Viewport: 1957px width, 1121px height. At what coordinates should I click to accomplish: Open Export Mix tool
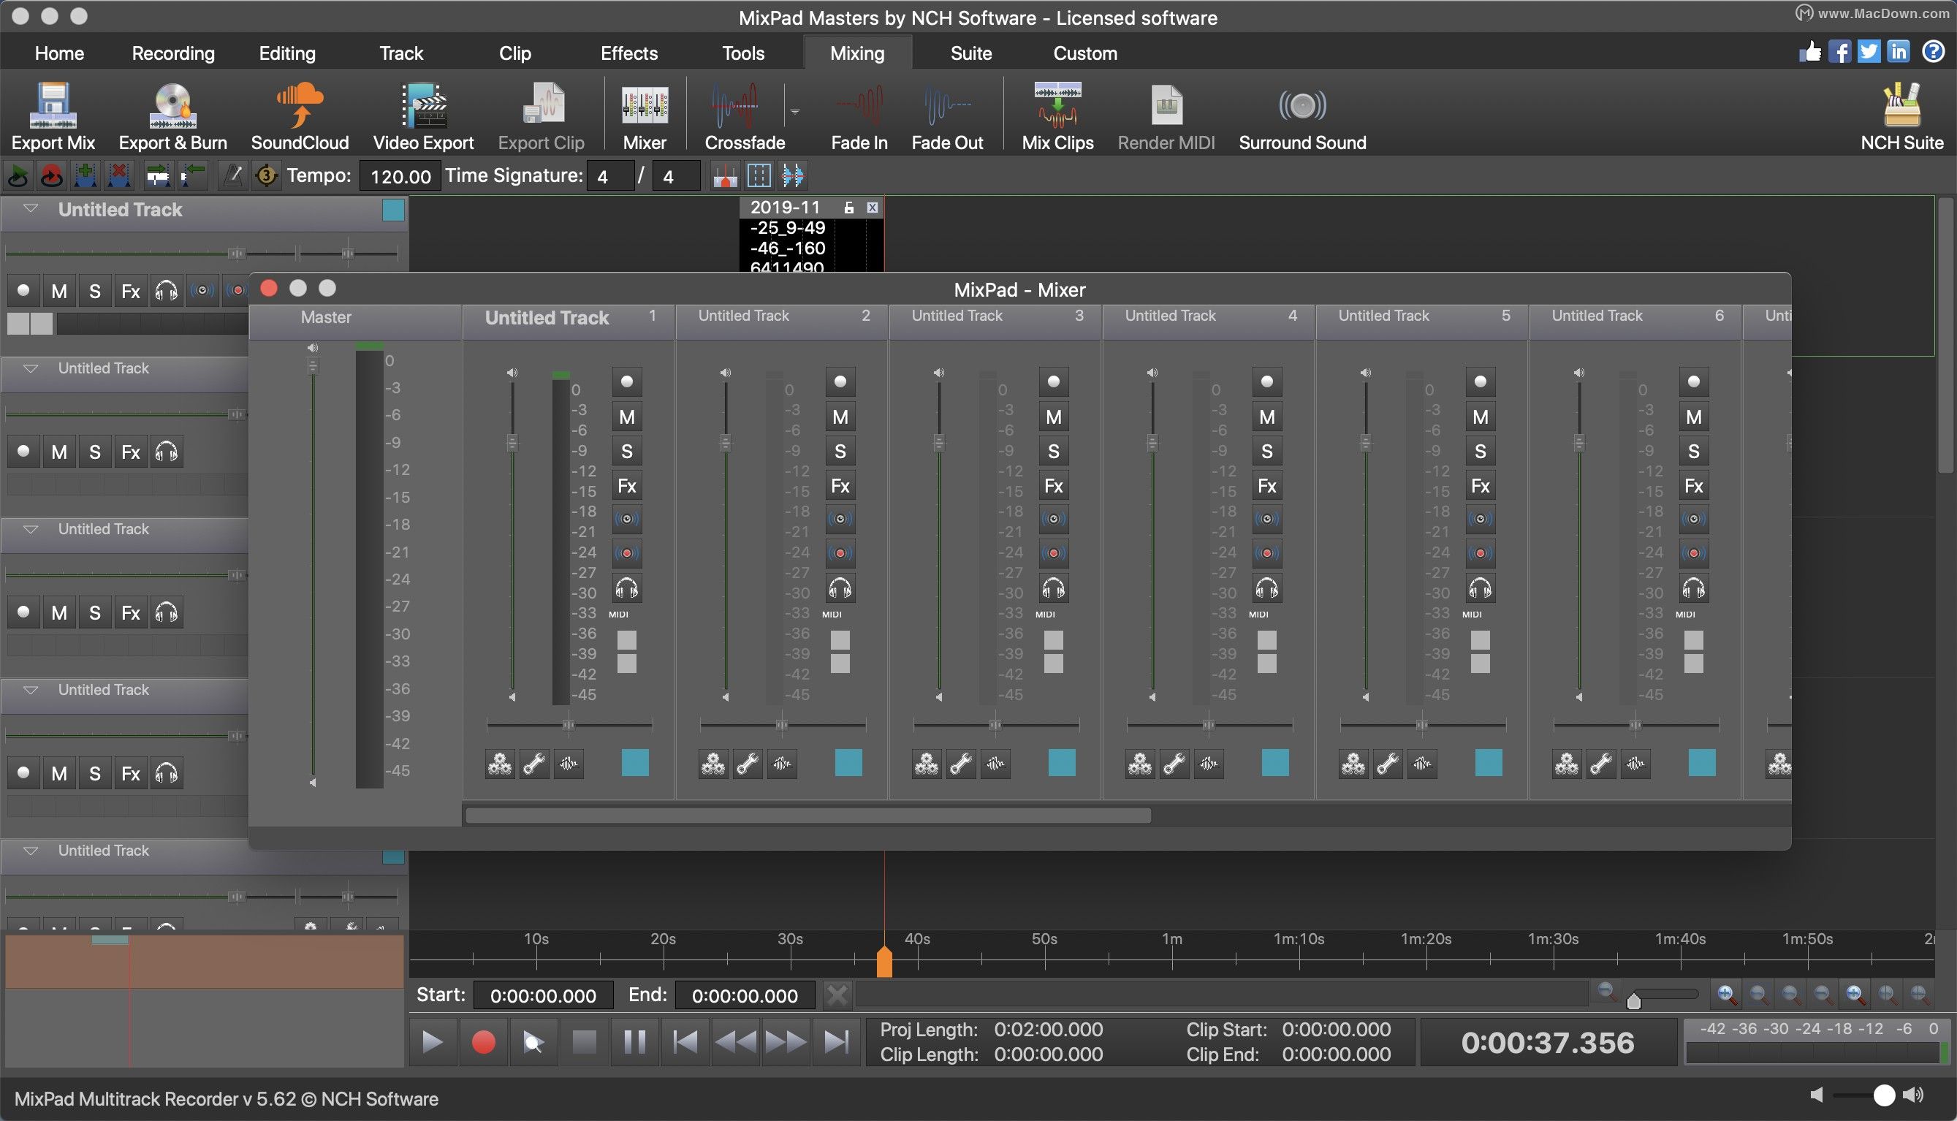click(x=53, y=116)
